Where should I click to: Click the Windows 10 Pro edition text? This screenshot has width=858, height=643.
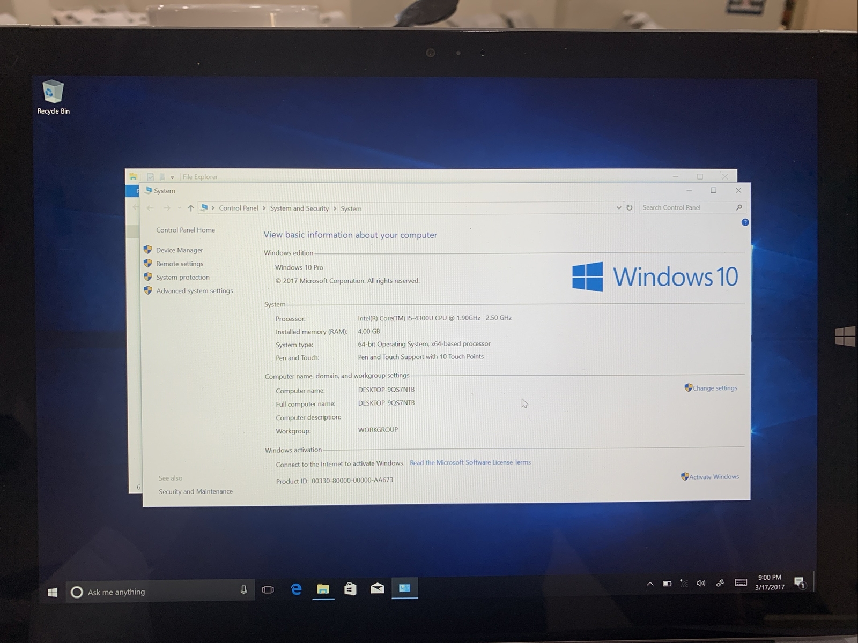[x=299, y=267]
